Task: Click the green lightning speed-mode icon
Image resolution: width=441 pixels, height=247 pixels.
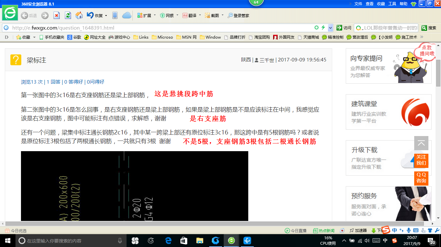Action: click(x=323, y=28)
